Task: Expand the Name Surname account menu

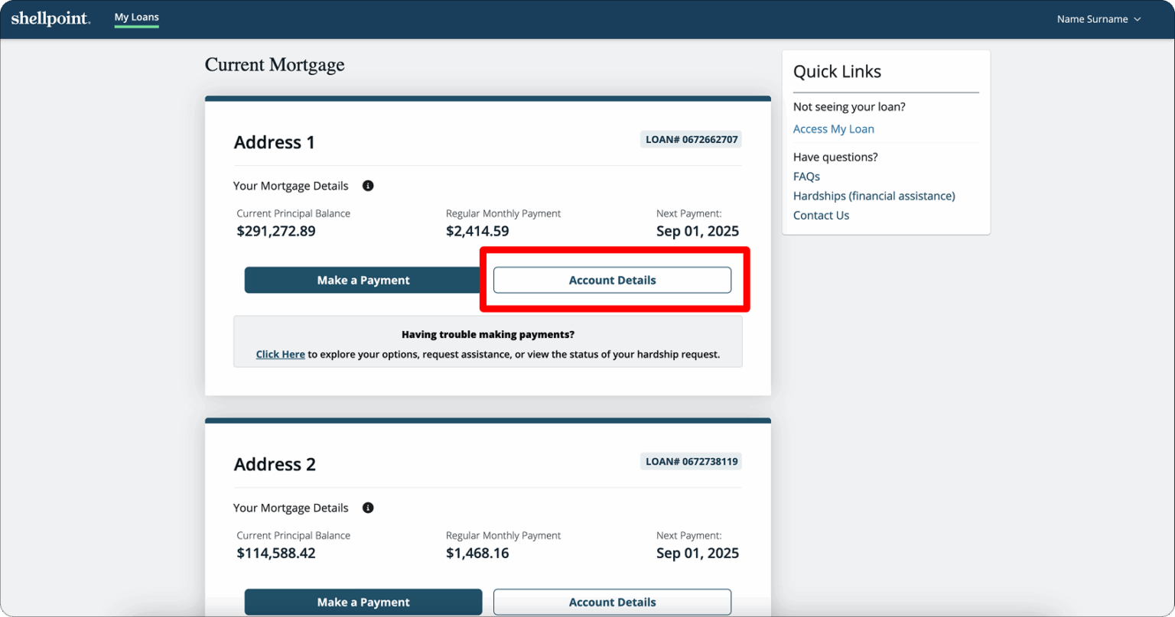Action: (1098, 19)
